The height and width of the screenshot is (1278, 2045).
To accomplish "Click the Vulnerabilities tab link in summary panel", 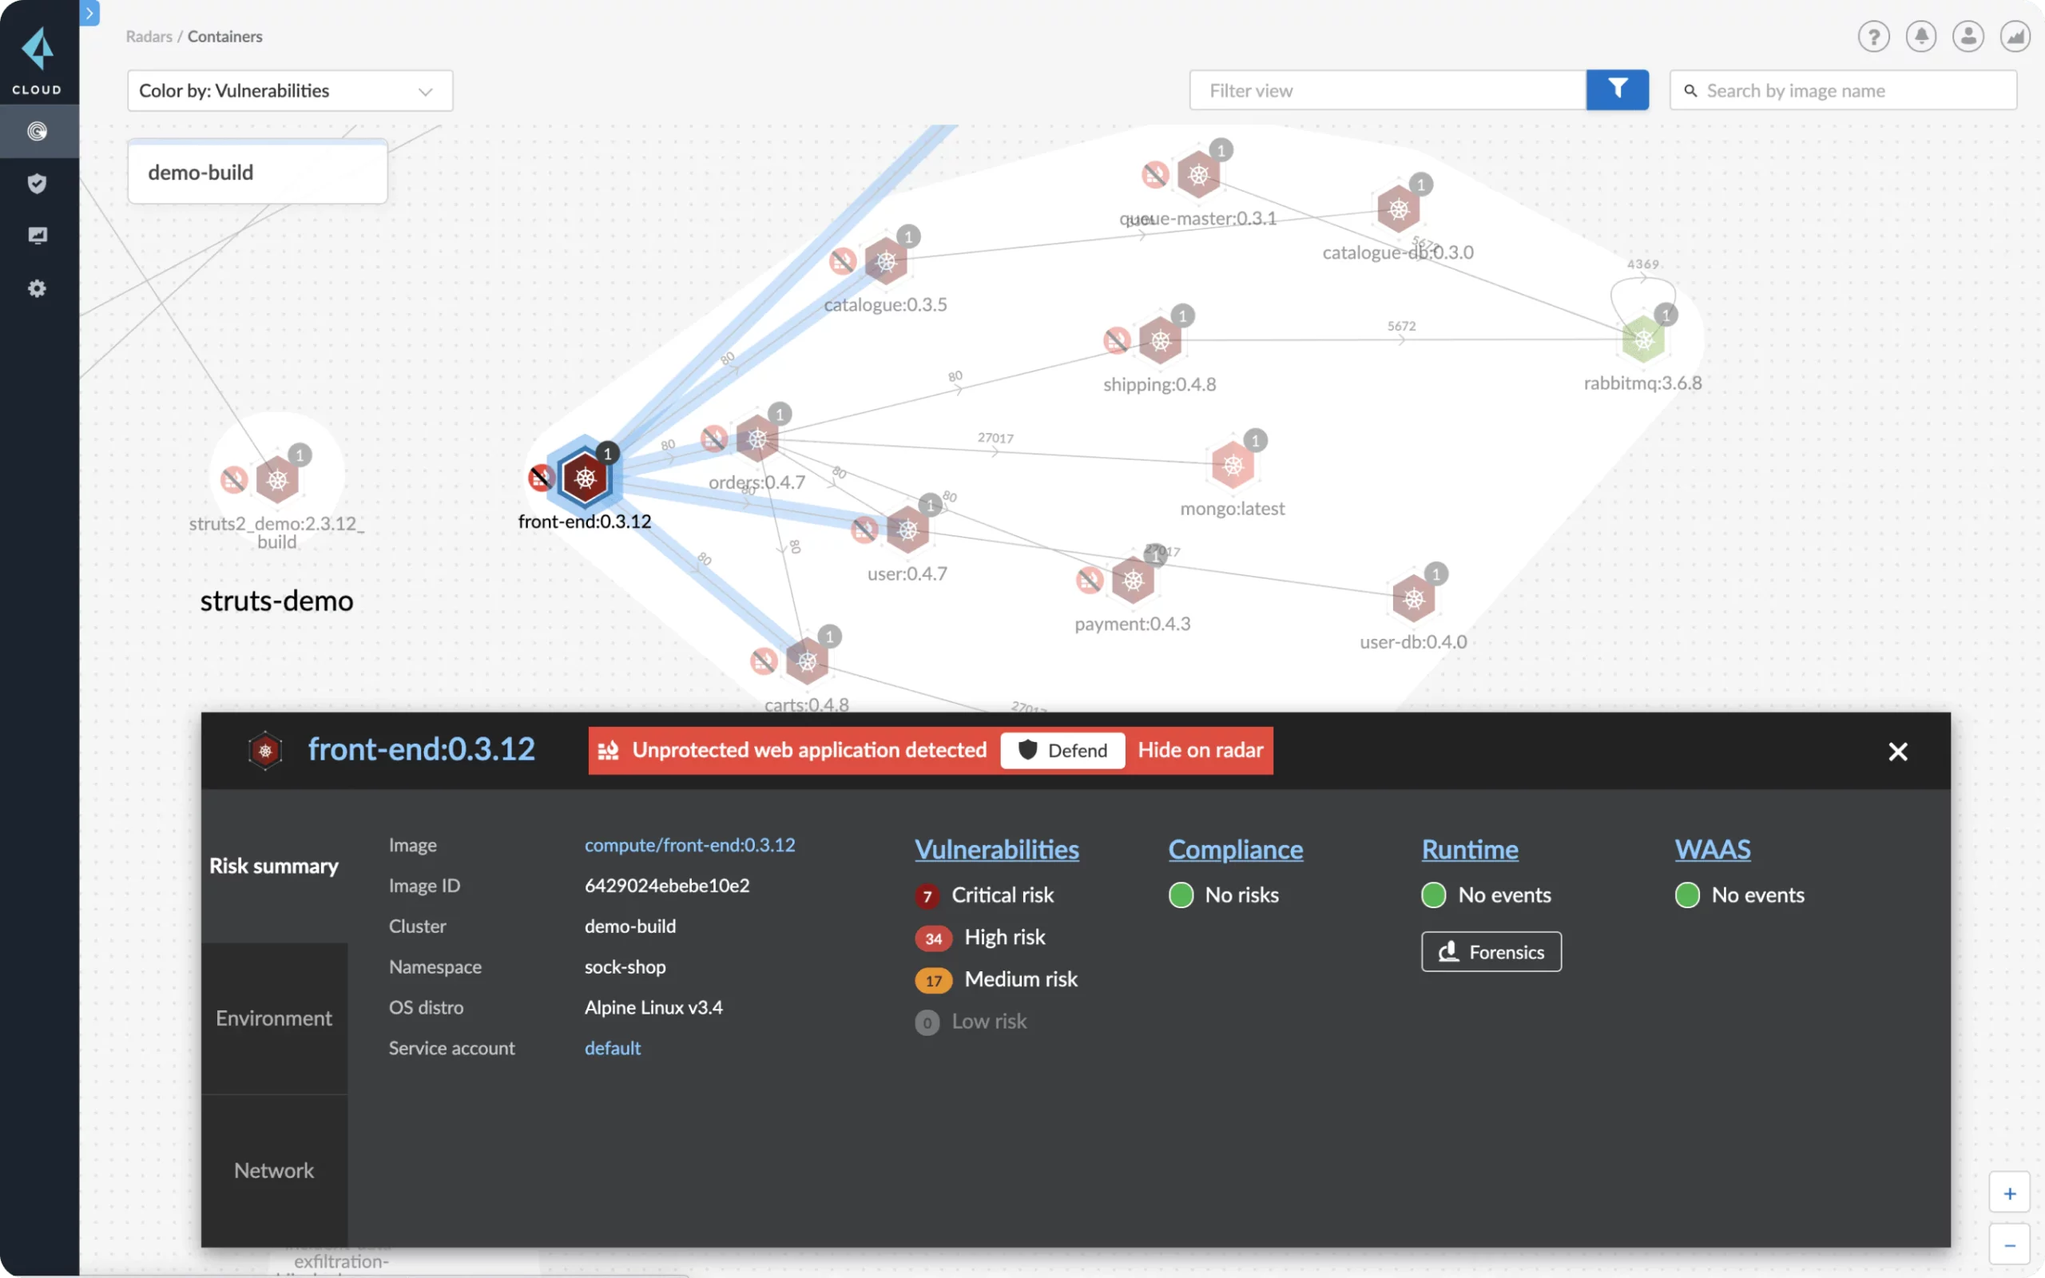I will coord(997,848).
